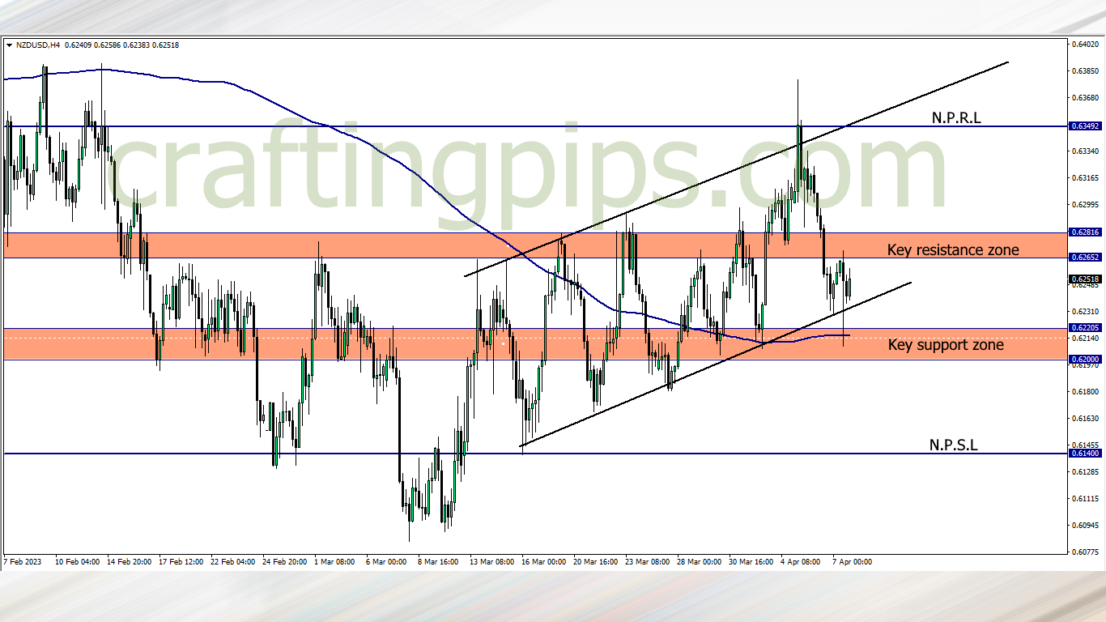Click the 0.64020 price axis value

(x=1085, y=45)
